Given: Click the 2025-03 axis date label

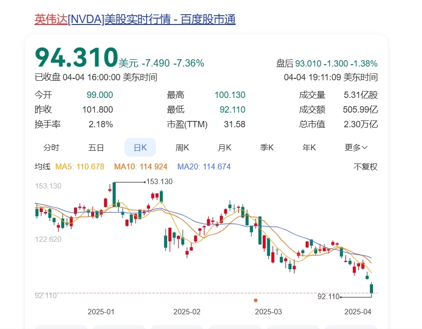Looking at the screenshot, I should (x=268, y=312).
